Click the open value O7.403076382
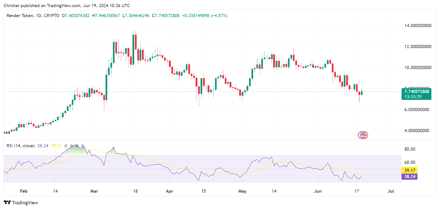 point(76,16)
